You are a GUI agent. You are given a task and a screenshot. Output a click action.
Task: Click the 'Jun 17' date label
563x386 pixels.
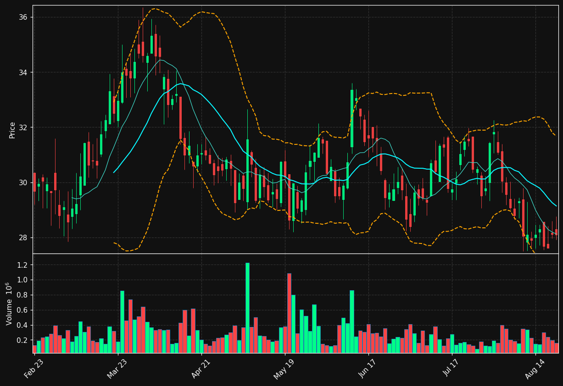coord(368,368)
